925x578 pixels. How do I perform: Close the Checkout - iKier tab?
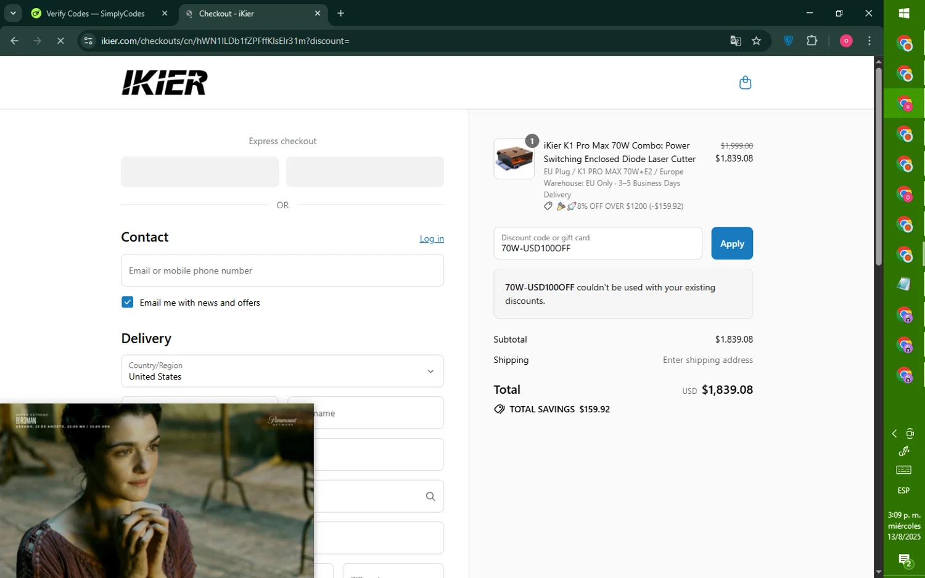(318, 14)
